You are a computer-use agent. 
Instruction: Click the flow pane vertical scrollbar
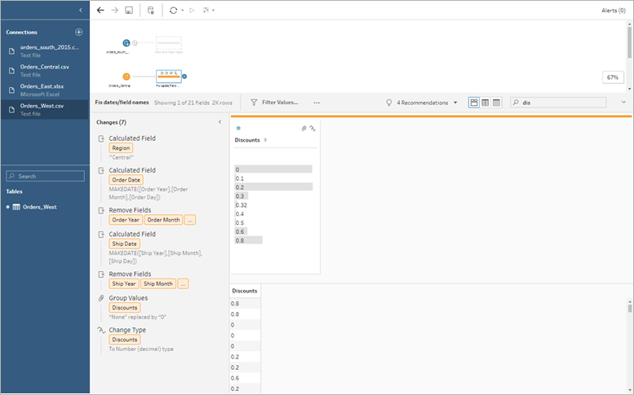pyautogui.click(x=629, y=42)
